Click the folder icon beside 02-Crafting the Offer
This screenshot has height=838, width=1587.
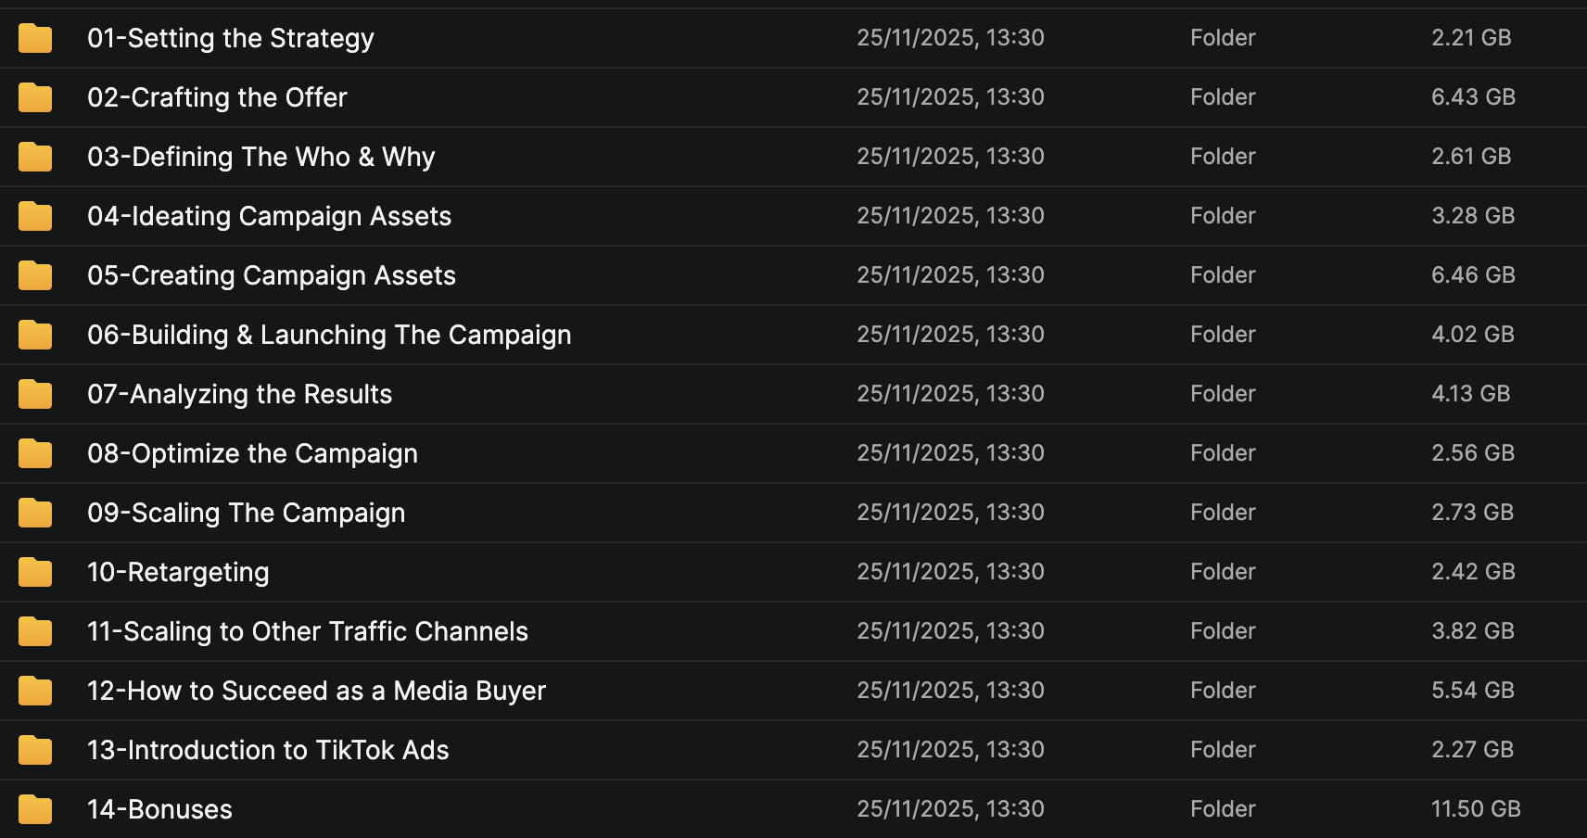pos(35,97)
